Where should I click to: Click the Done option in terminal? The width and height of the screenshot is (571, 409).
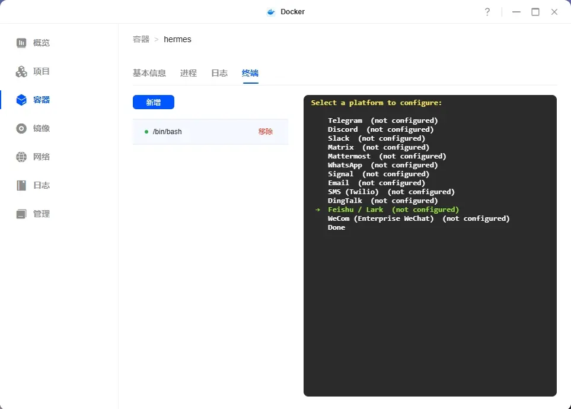(336, 227)
